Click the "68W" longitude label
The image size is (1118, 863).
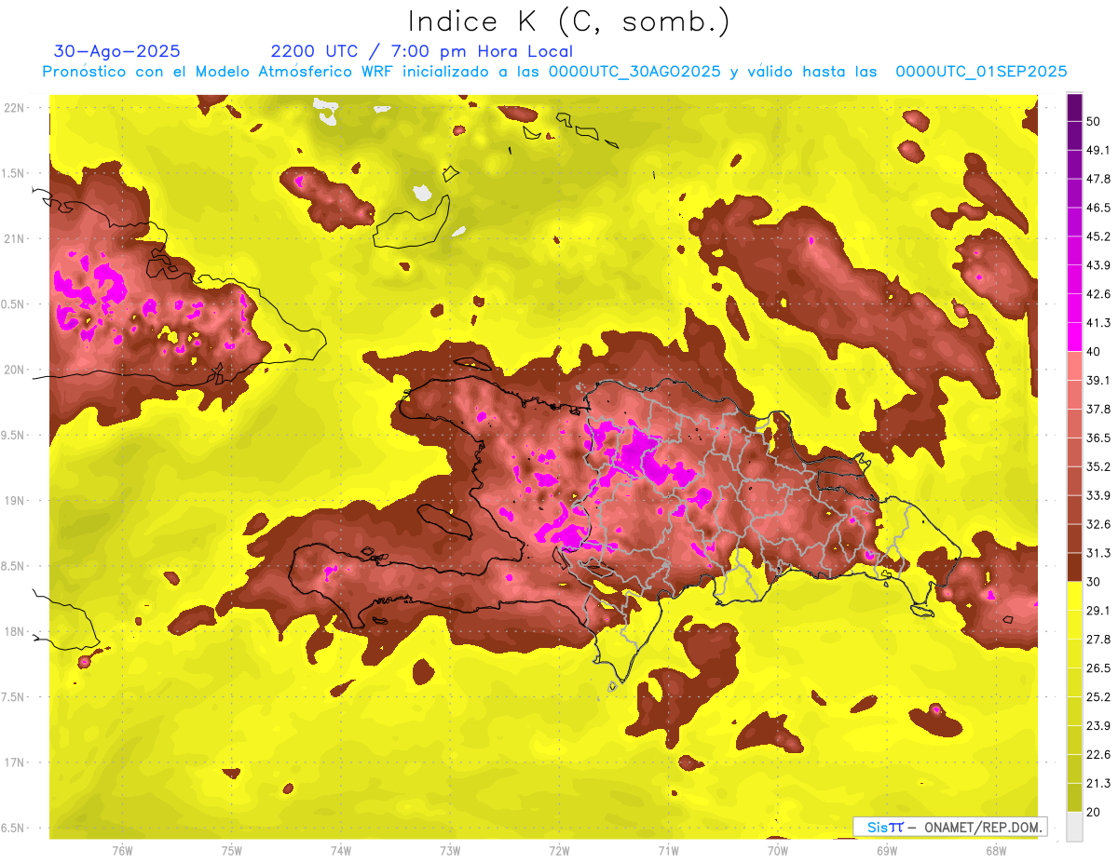tap(995, 850)
